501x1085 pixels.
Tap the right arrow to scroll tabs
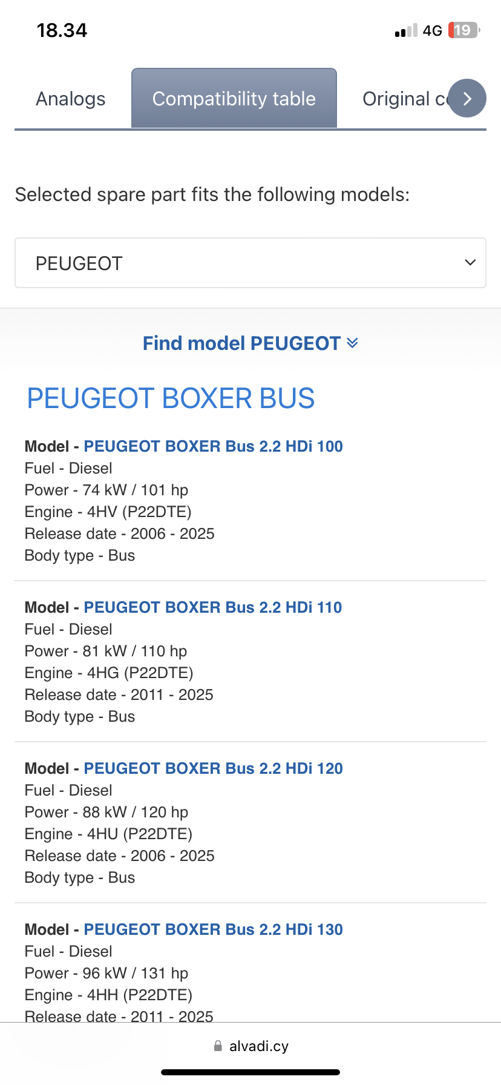[x=467, y=98]
